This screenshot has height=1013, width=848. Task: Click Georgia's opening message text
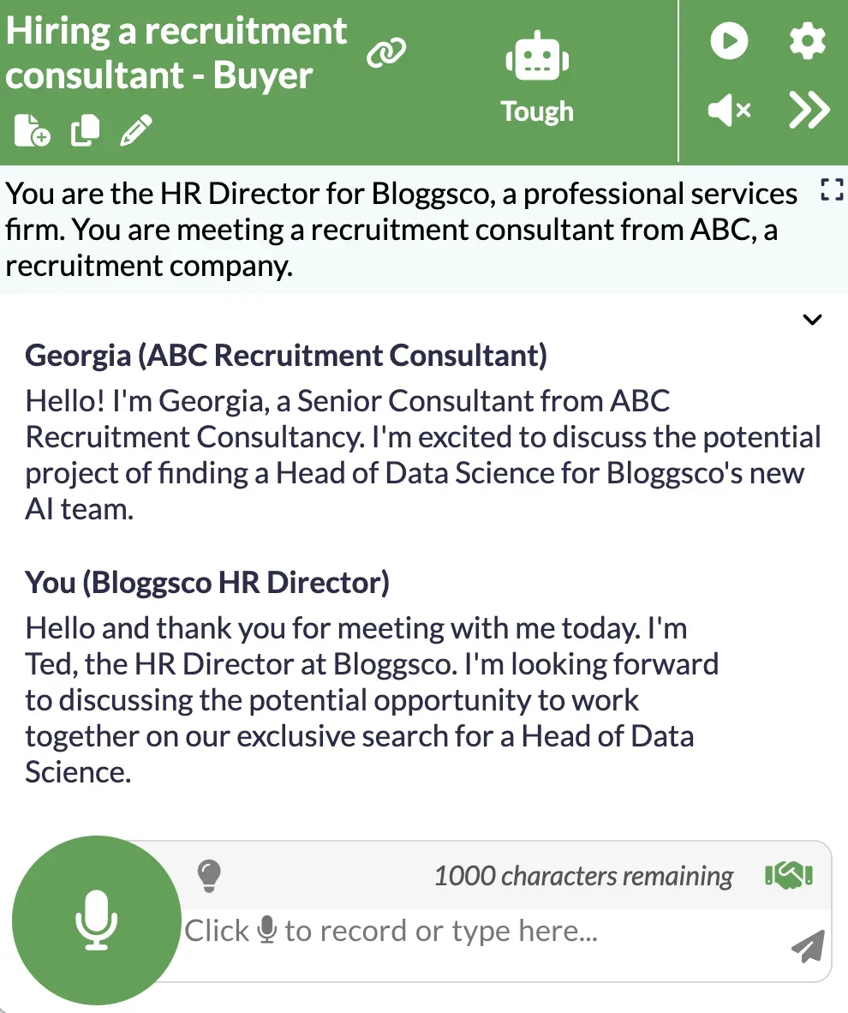coord(423,455)
